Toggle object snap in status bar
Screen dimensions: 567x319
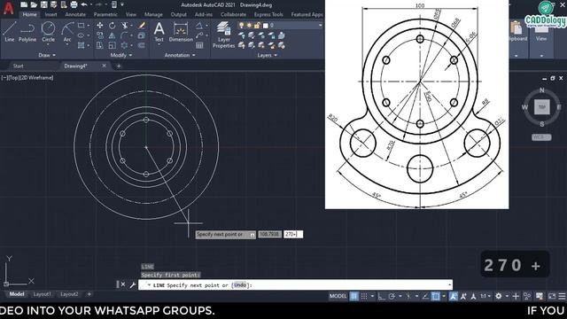[x=436, y=296]
